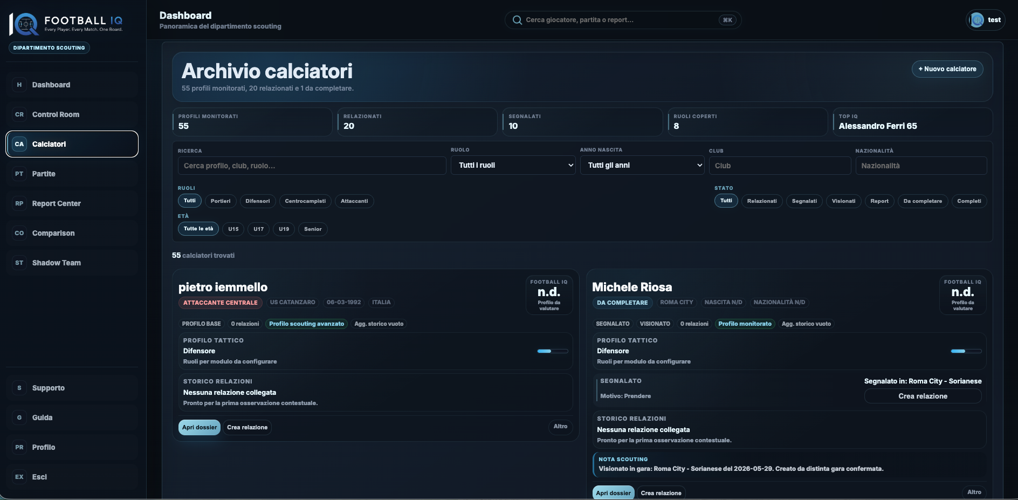Select the U19 age filter
This screenshot has width=1018, height=500.
tap(284, 229)
